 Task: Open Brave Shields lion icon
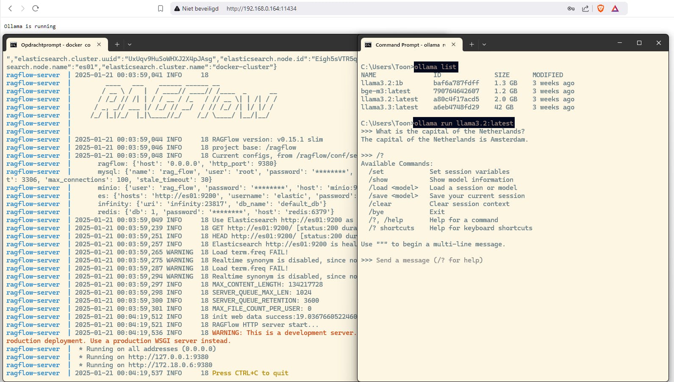[x=600, y=8]
